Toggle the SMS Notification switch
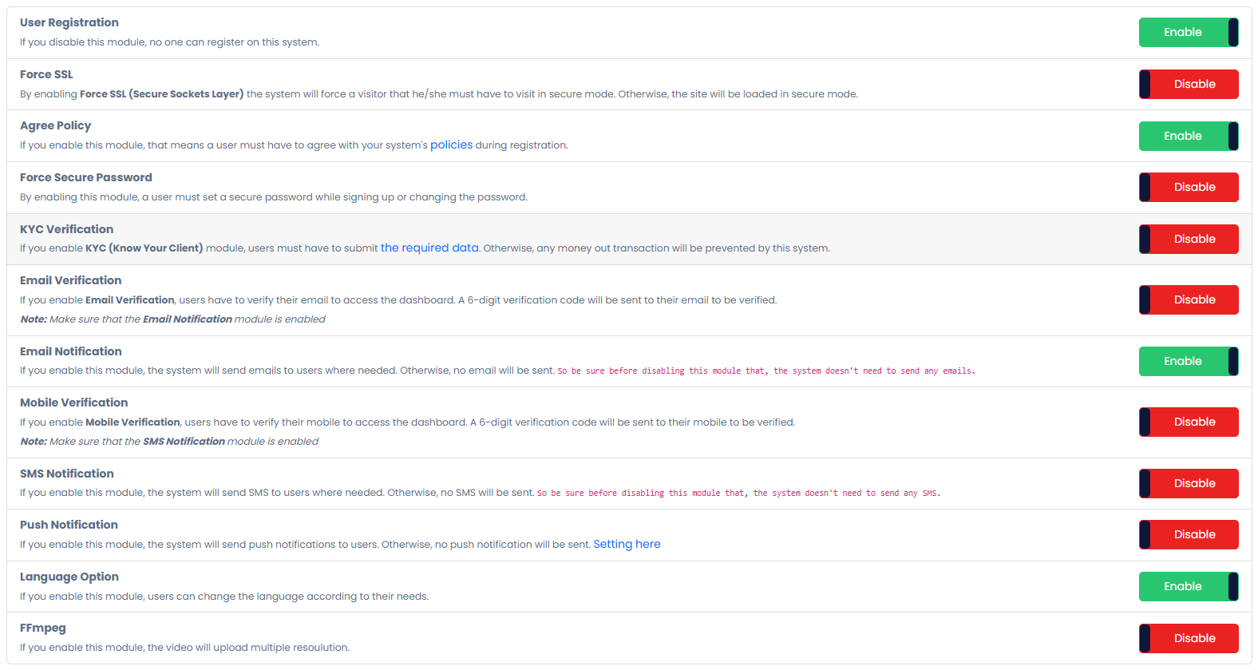The height and width of the screenshot is (670, 1258). (x=1188, y=483)
